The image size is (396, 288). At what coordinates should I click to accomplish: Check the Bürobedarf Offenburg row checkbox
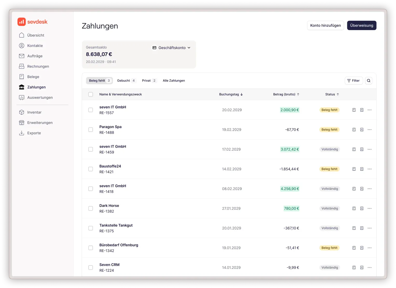[x=90, y=248]
